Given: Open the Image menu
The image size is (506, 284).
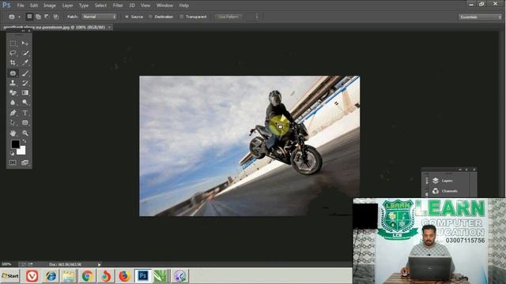Looking at the screenshot, I should [x=50, y=6].
